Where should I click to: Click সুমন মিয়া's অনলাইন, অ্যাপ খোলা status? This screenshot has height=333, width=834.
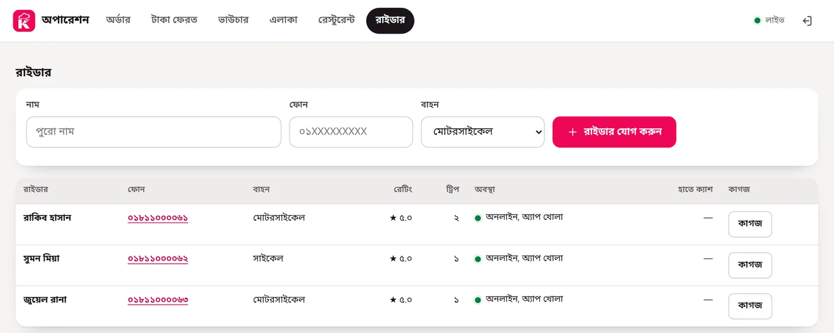tap(519, 258)
